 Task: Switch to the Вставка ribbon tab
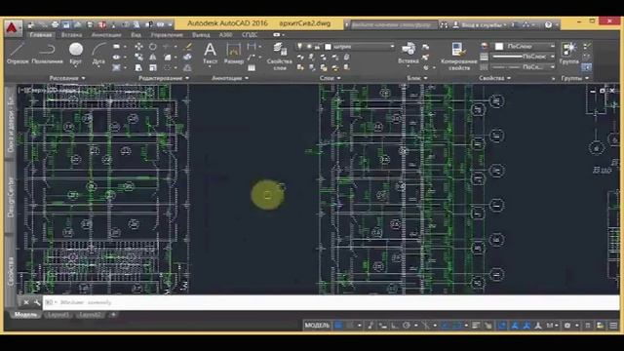(71, 35)
